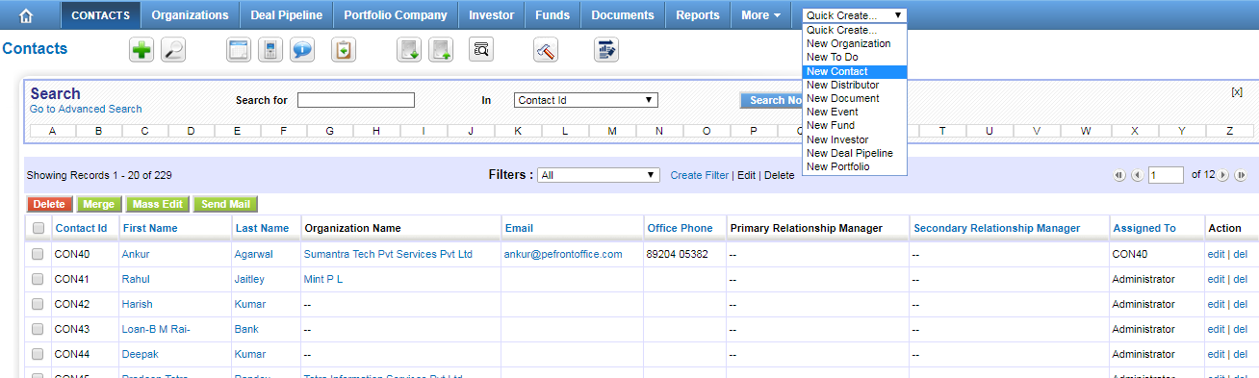Image resolution: width=1259 pixels, height=378 pixels.
Task: Filter contacts by letter M
Action: 611,131
